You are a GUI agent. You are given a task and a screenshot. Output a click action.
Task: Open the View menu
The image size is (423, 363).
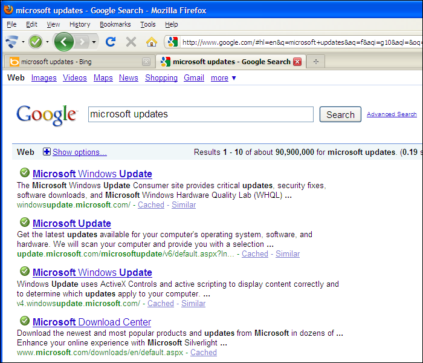53,24
